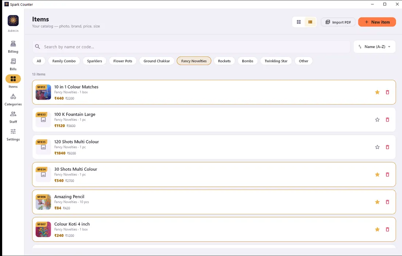The height and width of the screenshot is (256, 402).
Task: Filter by Other category
Action: [x=304, y=61]
